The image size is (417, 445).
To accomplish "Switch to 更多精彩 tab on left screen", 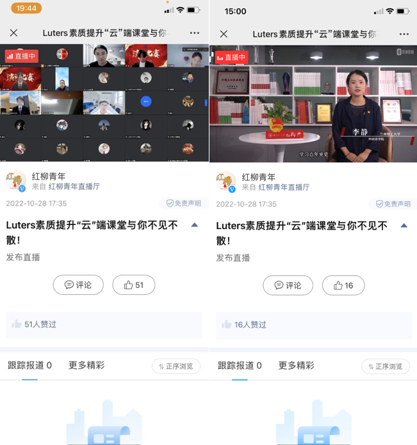I will (x=86, y=365).
